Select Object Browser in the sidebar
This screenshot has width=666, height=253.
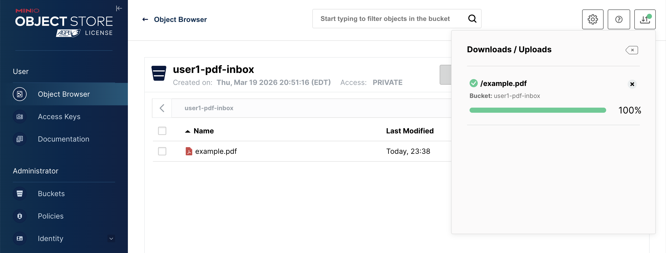pyautogui.click(x=64, y=94)
